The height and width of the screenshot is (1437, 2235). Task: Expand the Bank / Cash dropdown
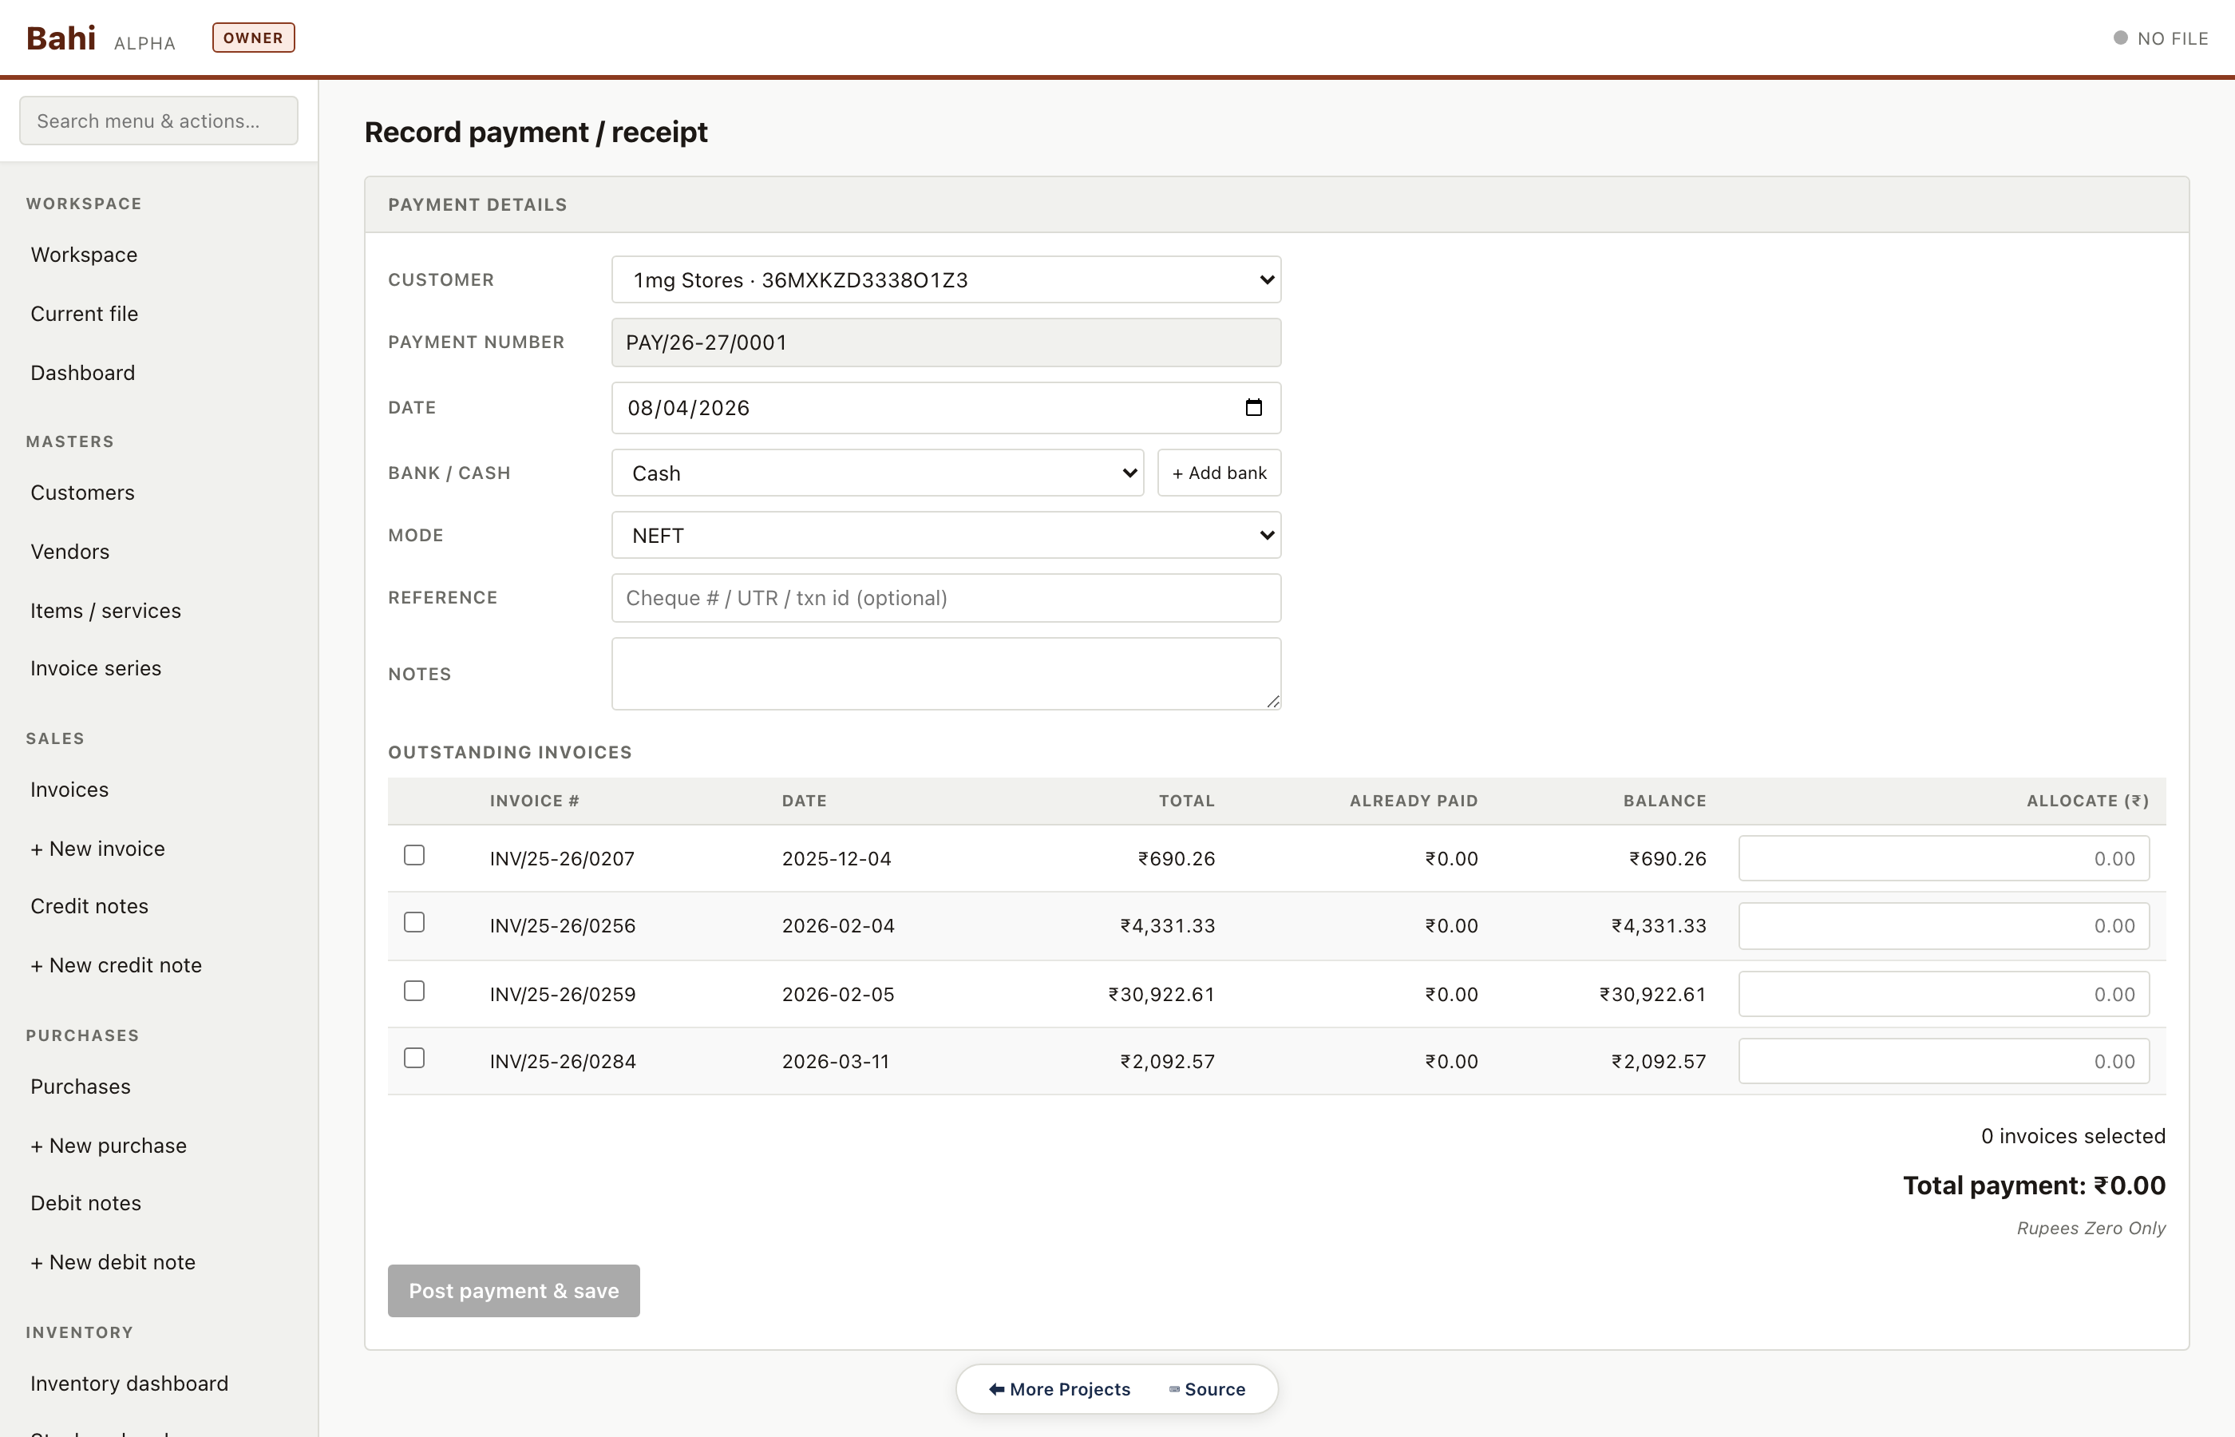876,473
